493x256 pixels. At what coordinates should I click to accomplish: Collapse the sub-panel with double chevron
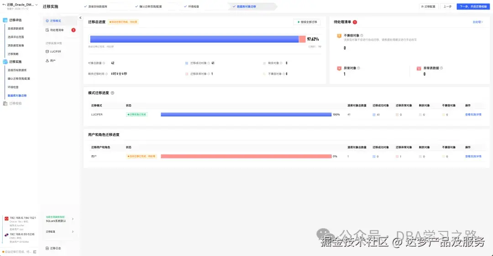tap(80, 18)
